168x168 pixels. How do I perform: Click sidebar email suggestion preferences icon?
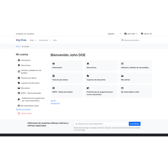pos(19,99)
